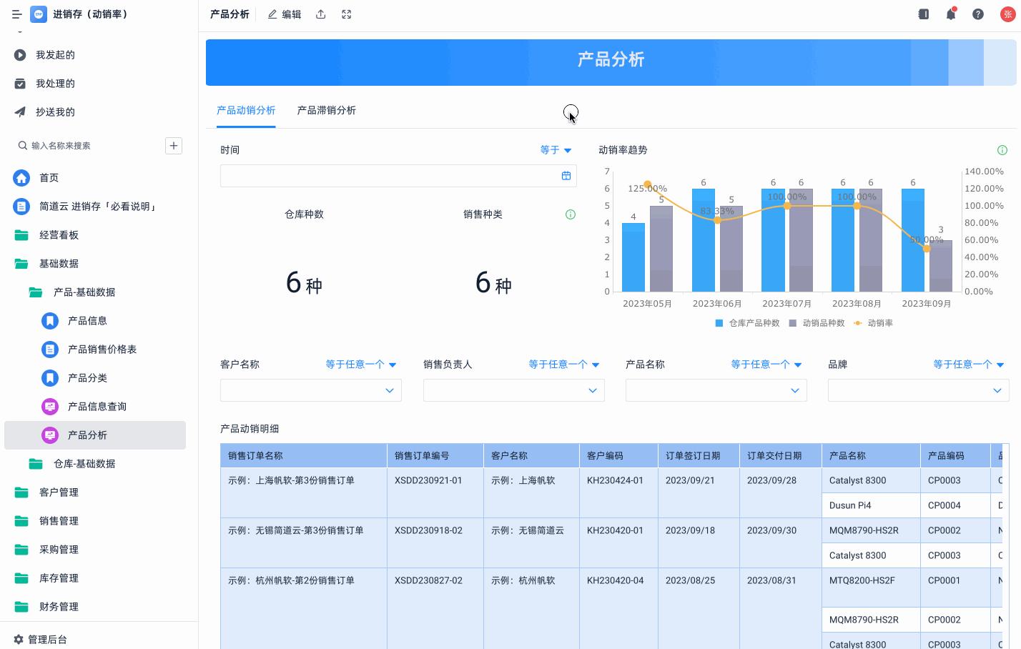Switch to the 产品滞销分析 tab

pyautogui.click(x=327, y=110)
